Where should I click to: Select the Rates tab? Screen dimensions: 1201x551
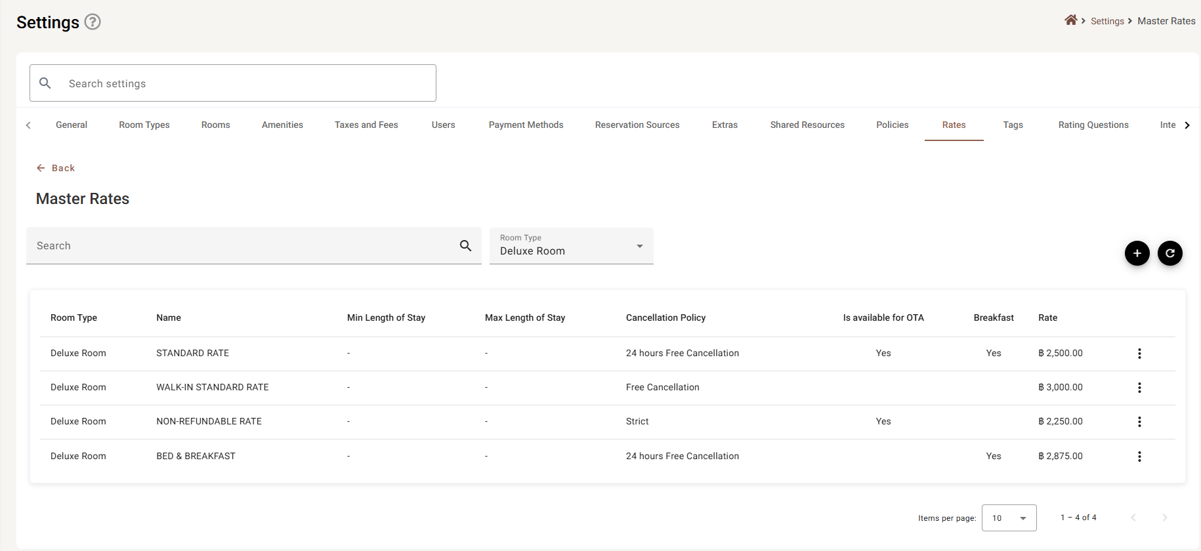click(954, 125)
